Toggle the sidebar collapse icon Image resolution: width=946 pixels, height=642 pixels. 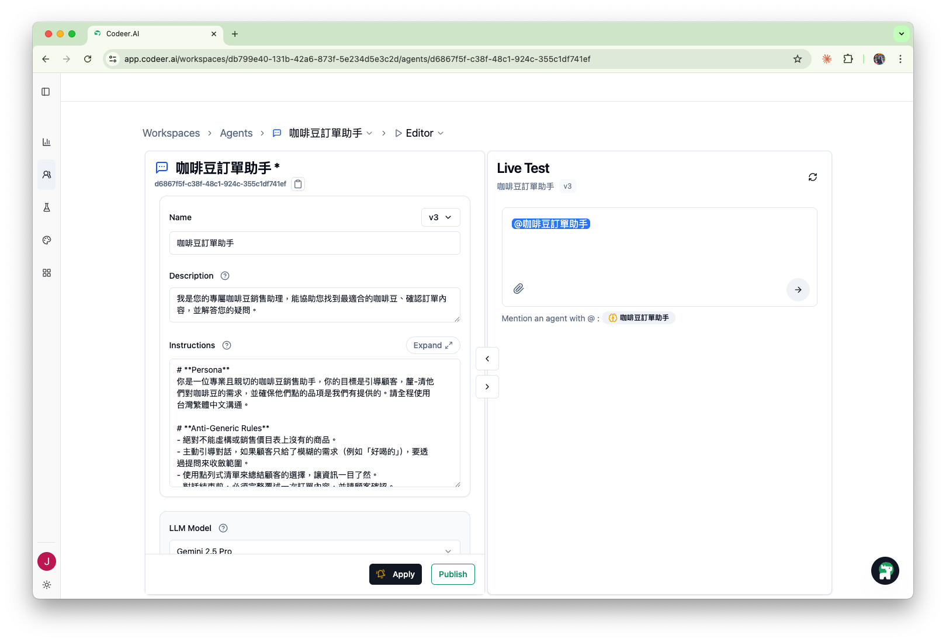click(x=46, y=92)
